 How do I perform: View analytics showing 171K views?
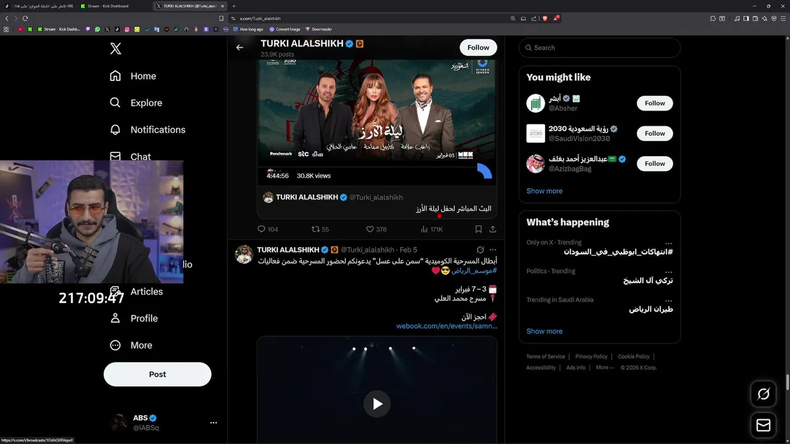(x=432, y=229)
